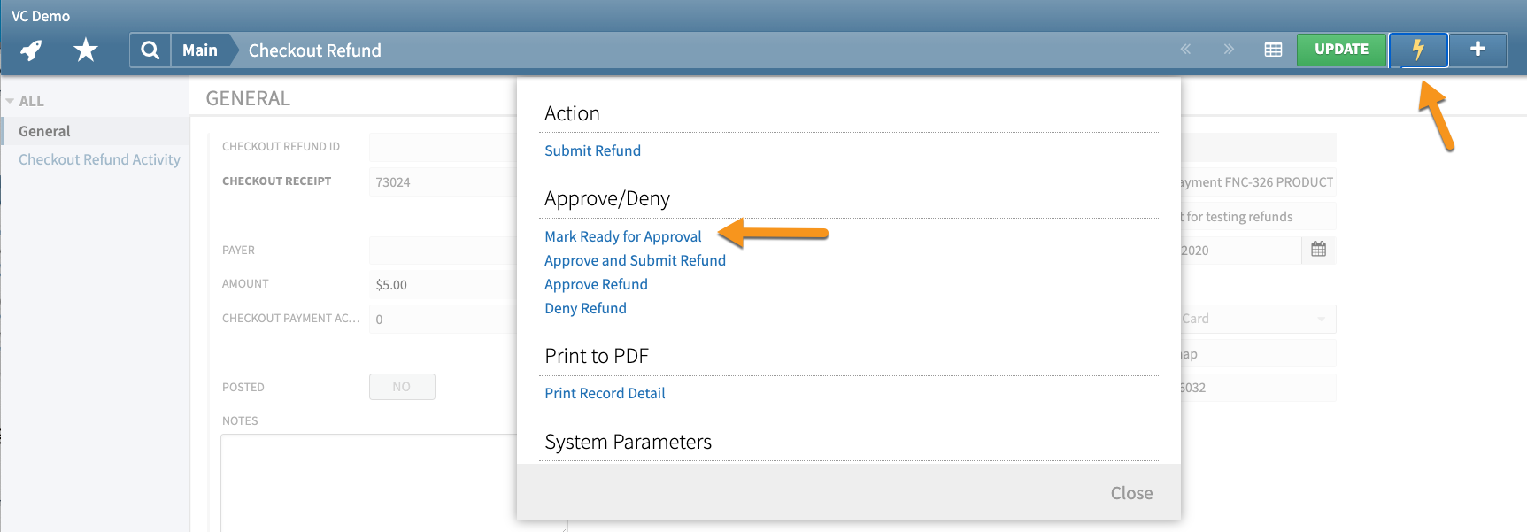Choose Mark Ready for Approval

pos(622,236)
